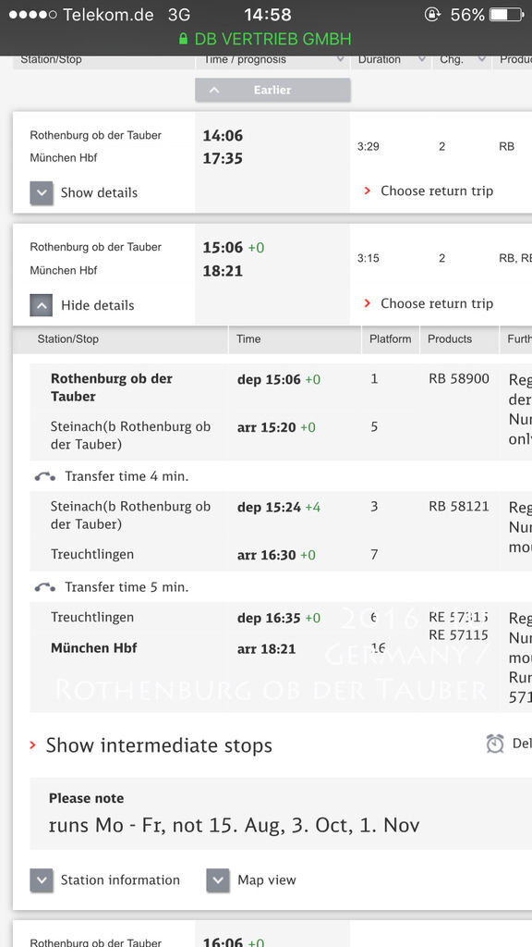Select train RB 58900 product entry
Viewport: 532px width, 947px height.
coord(459,379)
